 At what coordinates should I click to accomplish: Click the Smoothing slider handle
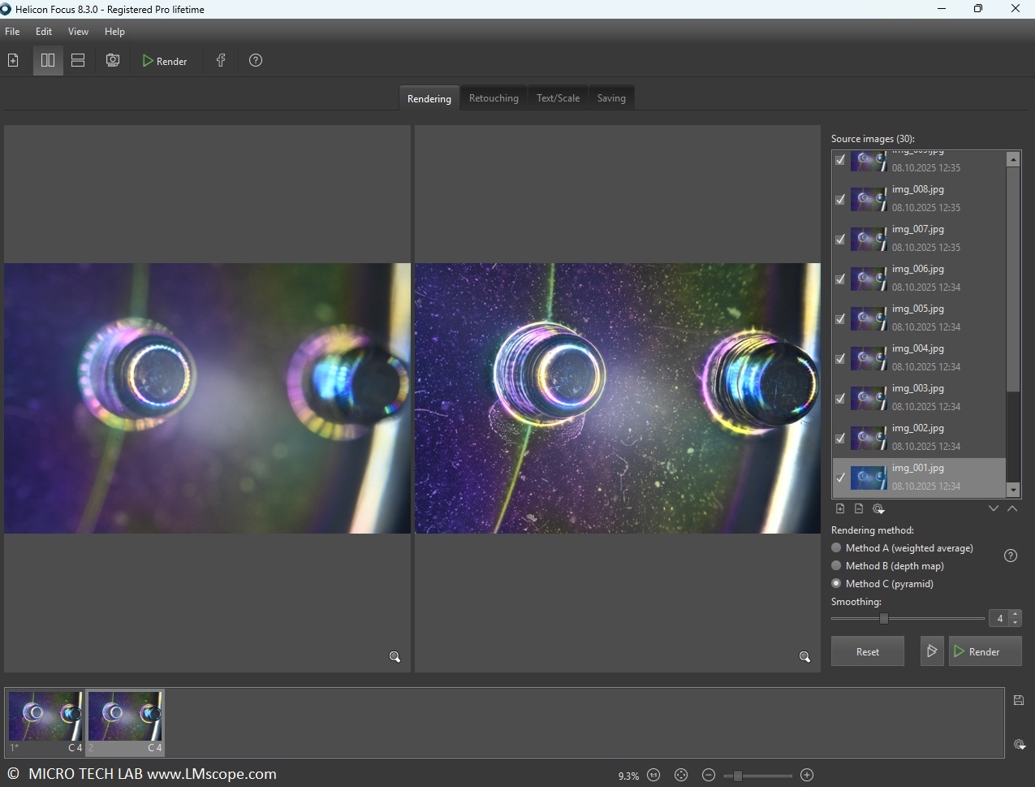pos(884,619)
